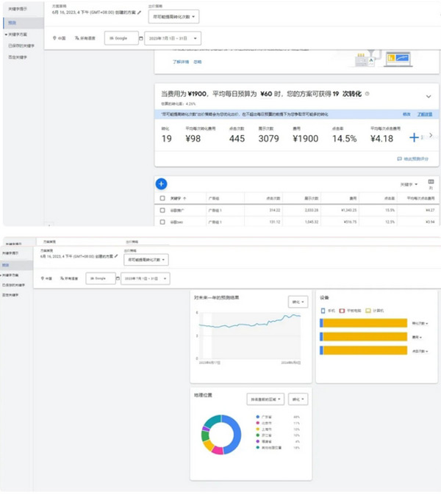Toggle the select-all checkbox in keyword header
Image resolution: width=441 pixels, height=494 pixels.
click(162, 198)
